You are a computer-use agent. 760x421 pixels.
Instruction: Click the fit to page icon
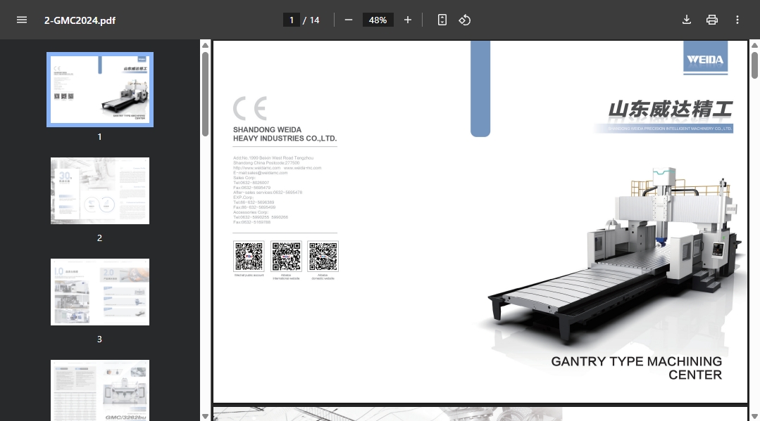442,20
